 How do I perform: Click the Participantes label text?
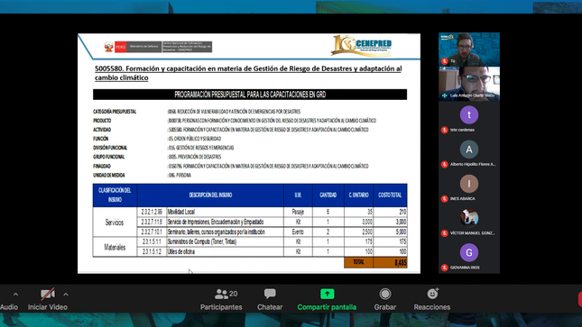(221, 307)
